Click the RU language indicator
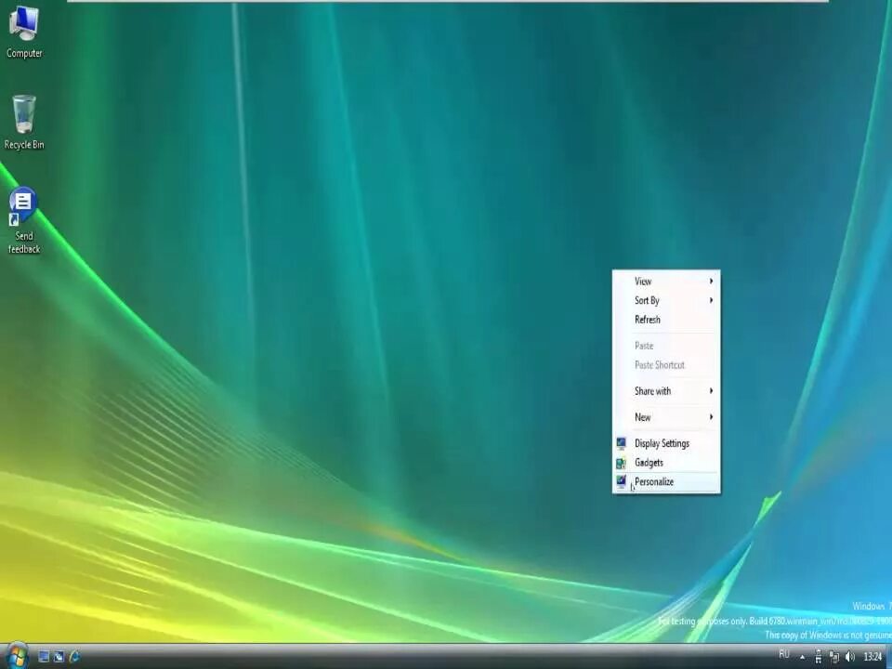Screen dimensions: 892x669 click(x=784, y=655)
